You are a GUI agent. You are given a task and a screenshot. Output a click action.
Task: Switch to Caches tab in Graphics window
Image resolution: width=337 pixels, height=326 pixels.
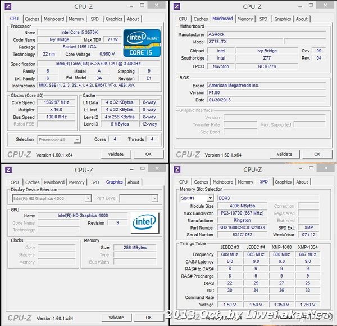(x=33, y=182)
